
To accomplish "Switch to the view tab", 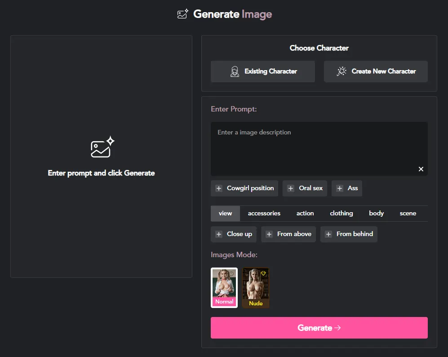I will coord(225,213).
